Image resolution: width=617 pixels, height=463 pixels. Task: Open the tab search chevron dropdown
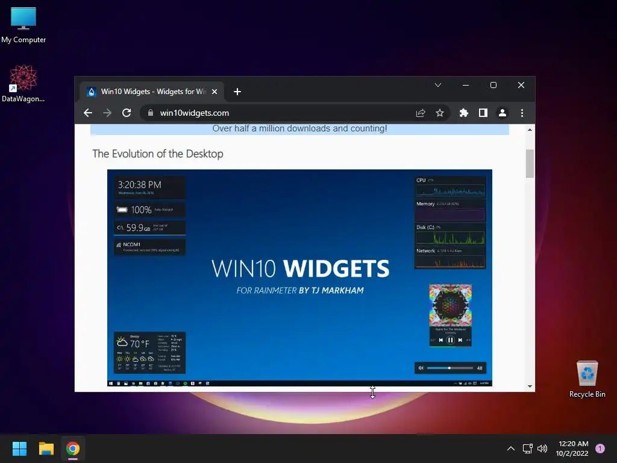[438, 85]
